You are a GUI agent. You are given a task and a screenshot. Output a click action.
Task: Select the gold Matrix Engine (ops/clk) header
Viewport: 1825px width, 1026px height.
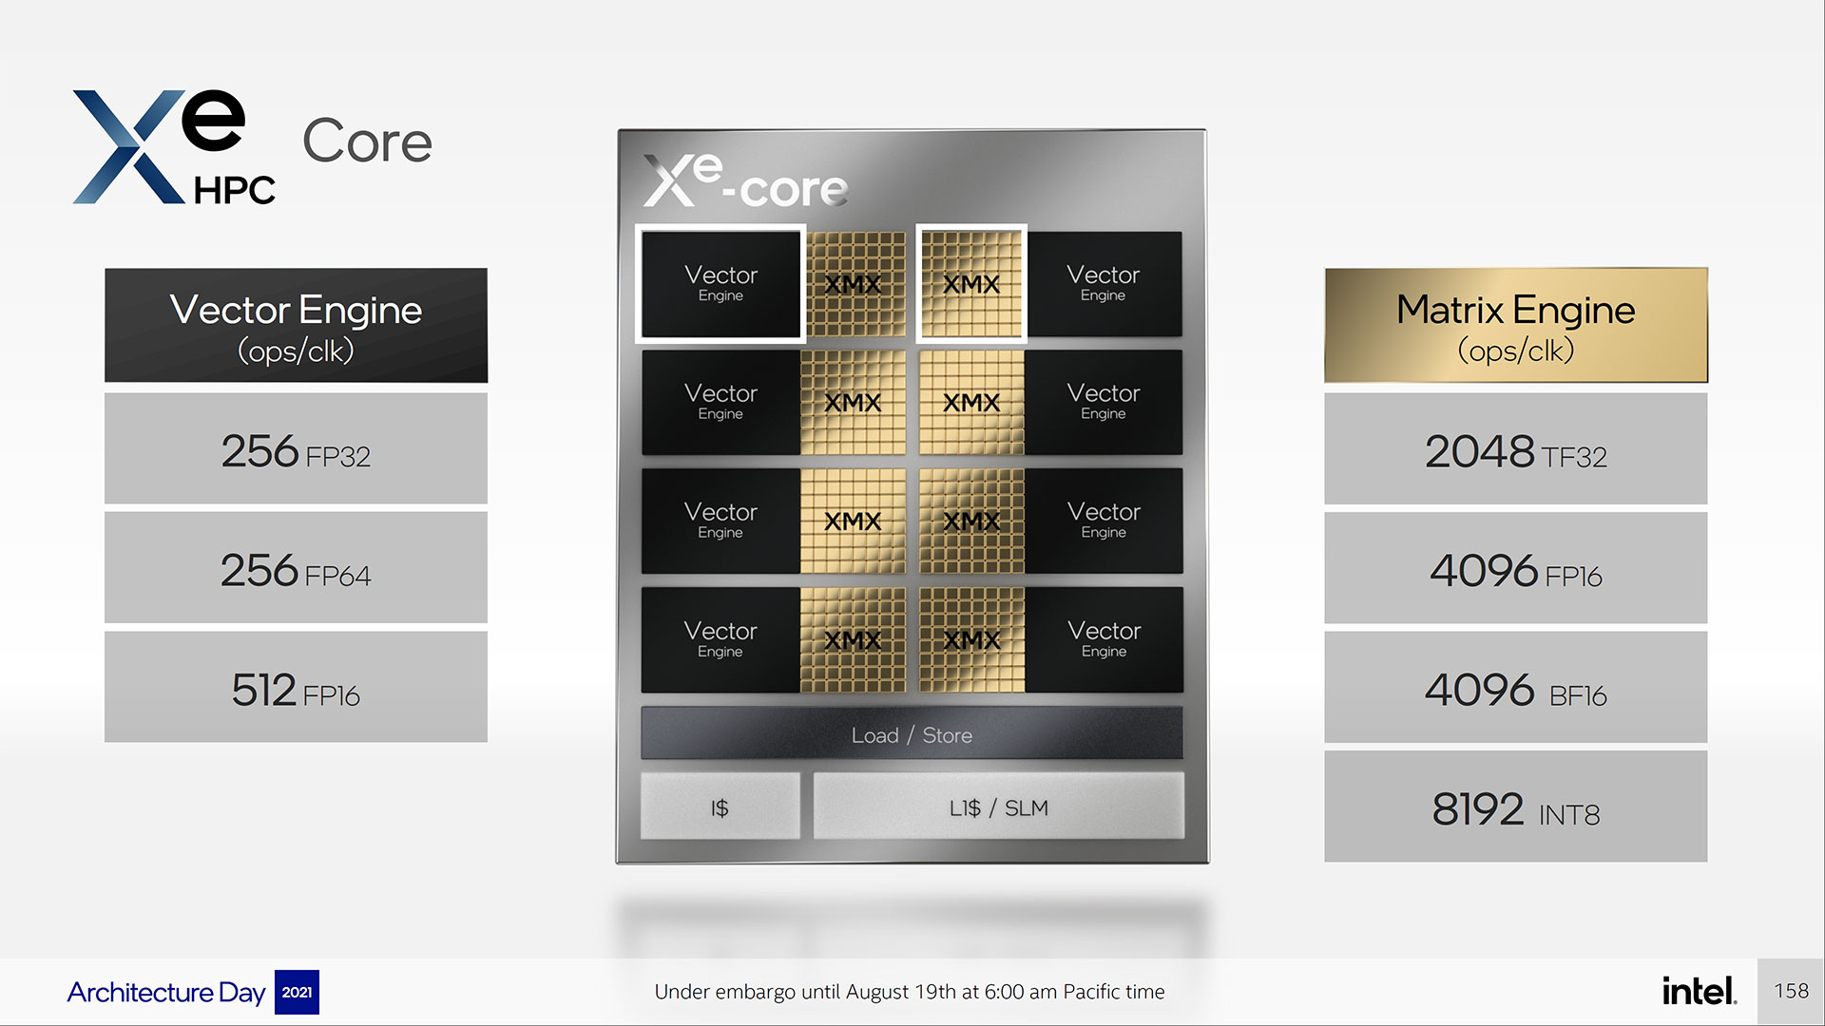click(1515, 326)
